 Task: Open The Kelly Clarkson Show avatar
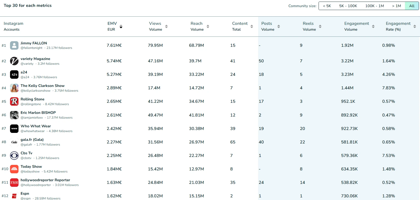click(x=14, y=88)
